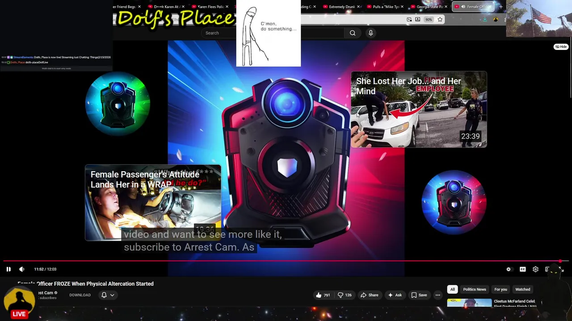Start voice search with microphone
The image size is (572, 321).
coord(370,33)
